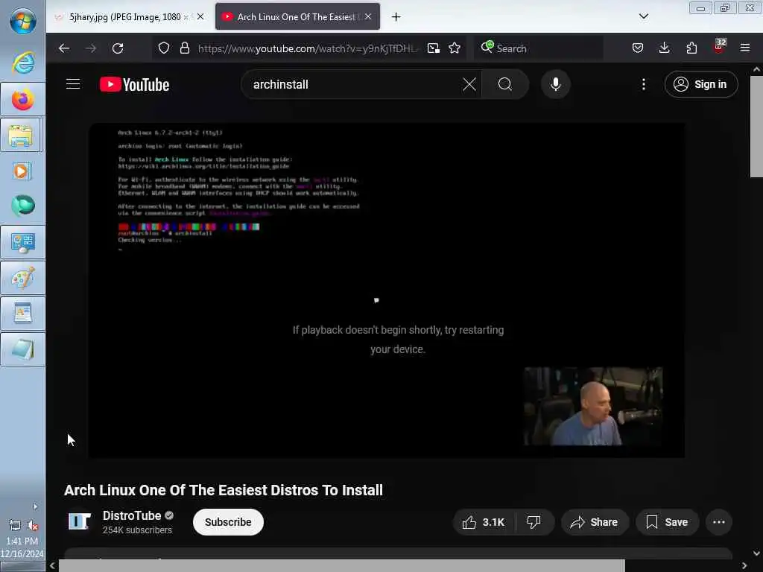The height and width of the screenshot is (572, 763).
Task: Open Firefox extensions panel
Action: [691, 48]
